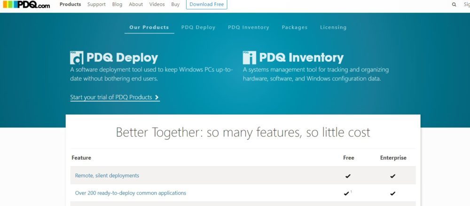
Task: Open the Products menu
Action: [70, 4]
